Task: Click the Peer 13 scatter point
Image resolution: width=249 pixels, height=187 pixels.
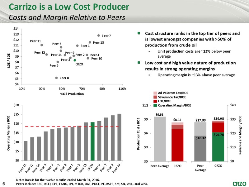Action: point(90,42)
